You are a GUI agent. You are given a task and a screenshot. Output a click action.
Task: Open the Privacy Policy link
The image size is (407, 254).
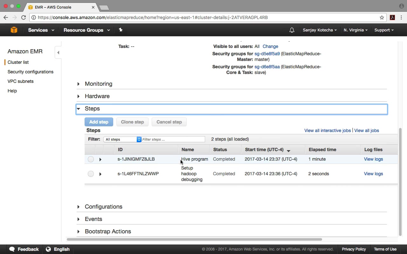354,249
